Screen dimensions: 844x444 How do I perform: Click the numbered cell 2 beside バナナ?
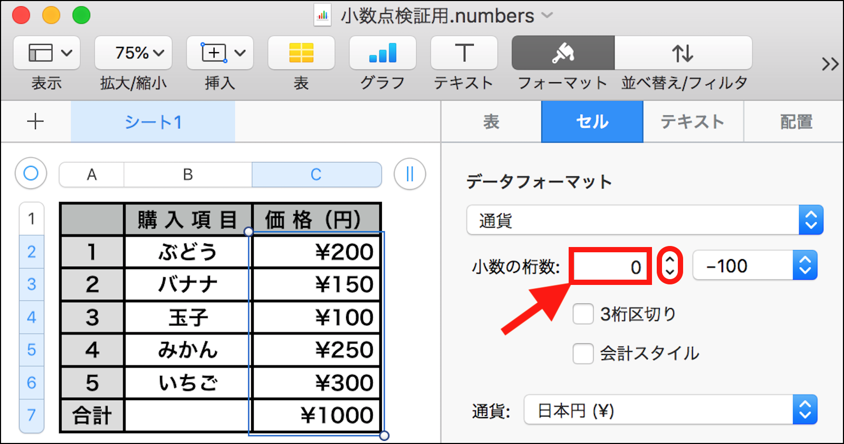[x=92, y=284]
